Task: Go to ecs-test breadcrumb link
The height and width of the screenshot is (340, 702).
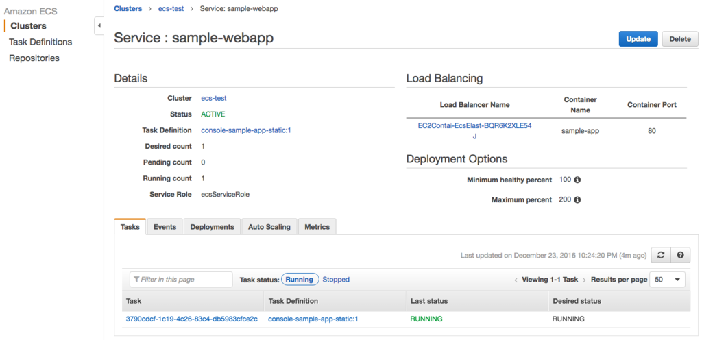Action: click(171, 8)
